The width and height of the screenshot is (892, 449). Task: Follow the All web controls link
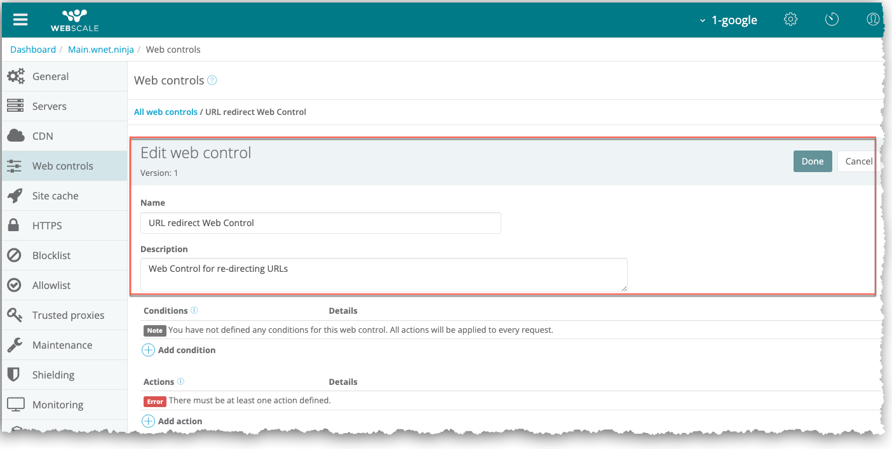coord(166,112)
